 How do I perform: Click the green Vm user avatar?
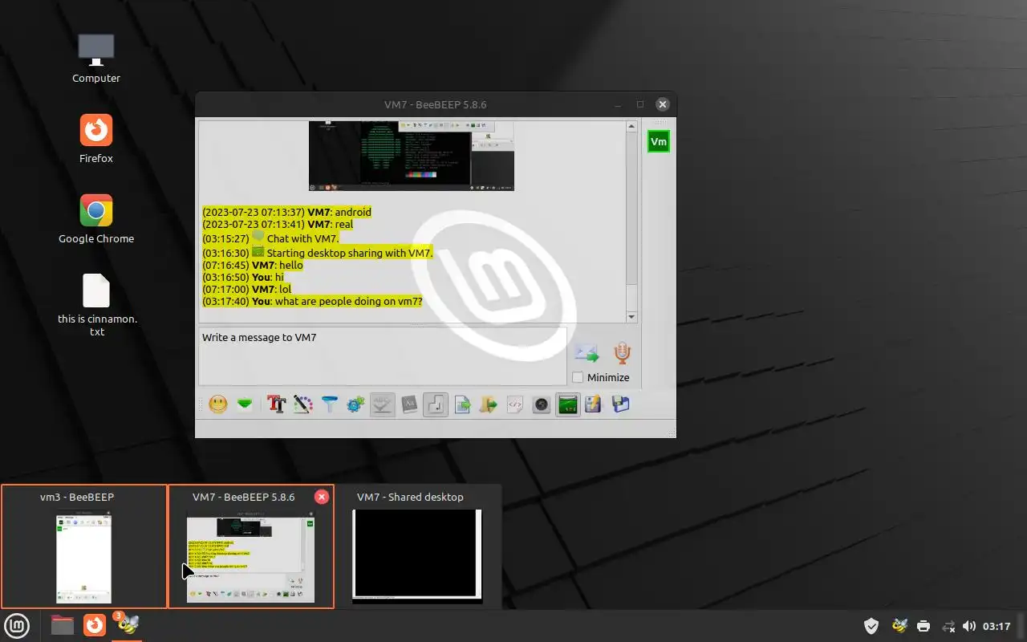pyautogui.click(x=659, y=142)
